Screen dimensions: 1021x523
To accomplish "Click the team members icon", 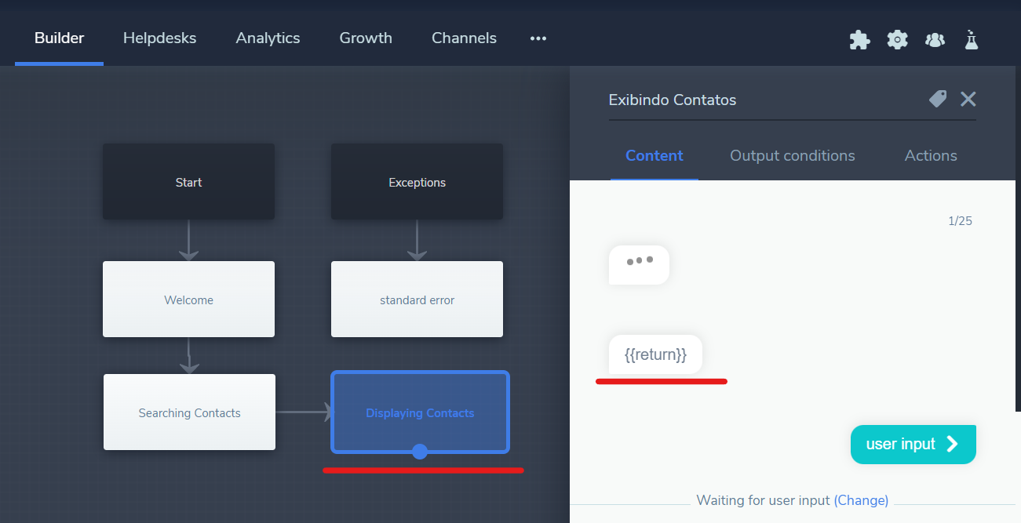I will click(x=935, y=39).
